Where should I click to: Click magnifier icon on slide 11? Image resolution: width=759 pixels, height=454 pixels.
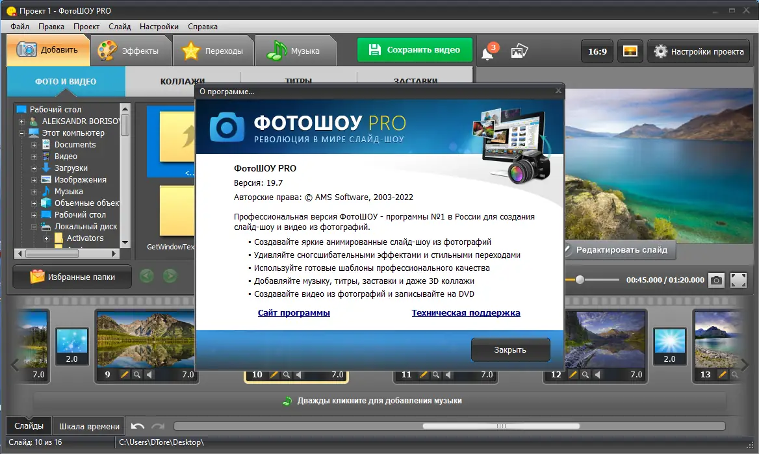click(436, 375)
